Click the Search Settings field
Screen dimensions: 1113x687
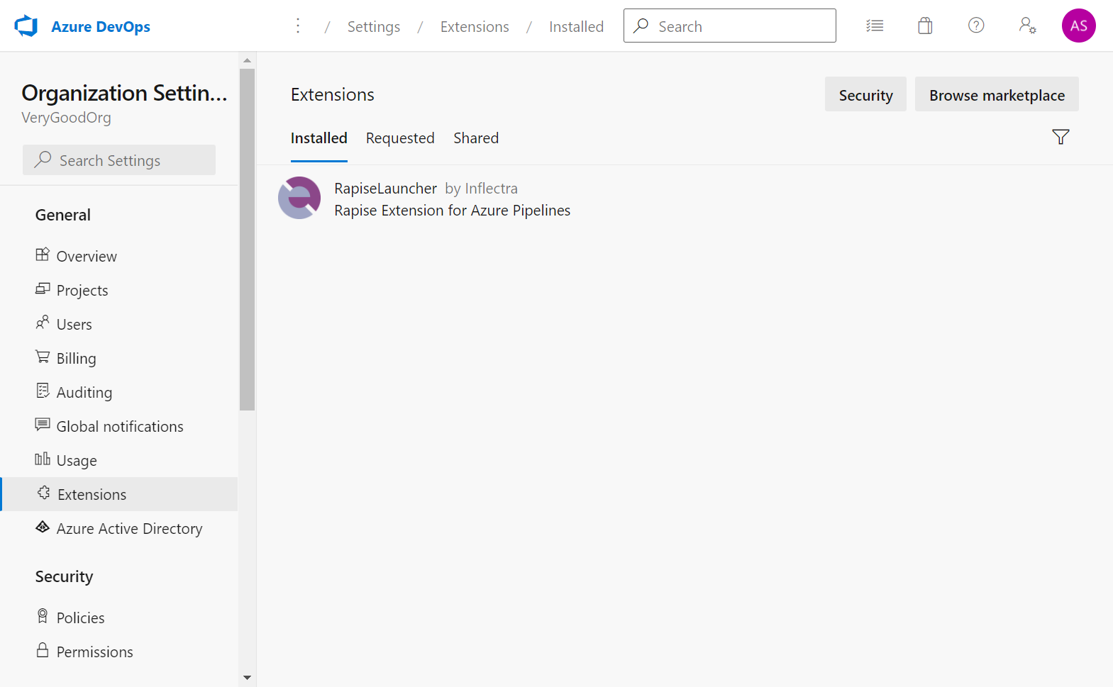coord(119,160)
